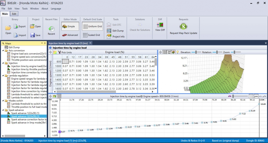Click the purple icon left of graph slider
The image size is (268, 143).
click(230, 96)
